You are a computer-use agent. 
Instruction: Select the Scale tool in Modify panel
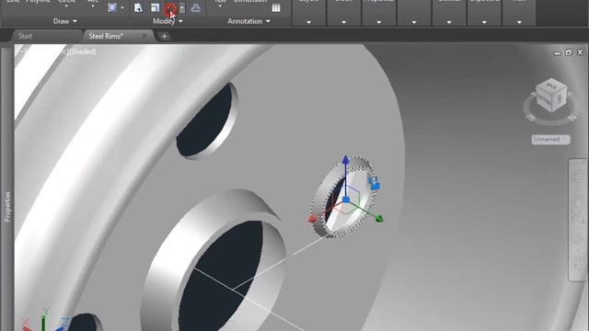pyautogui.click(x=155, y=8)
